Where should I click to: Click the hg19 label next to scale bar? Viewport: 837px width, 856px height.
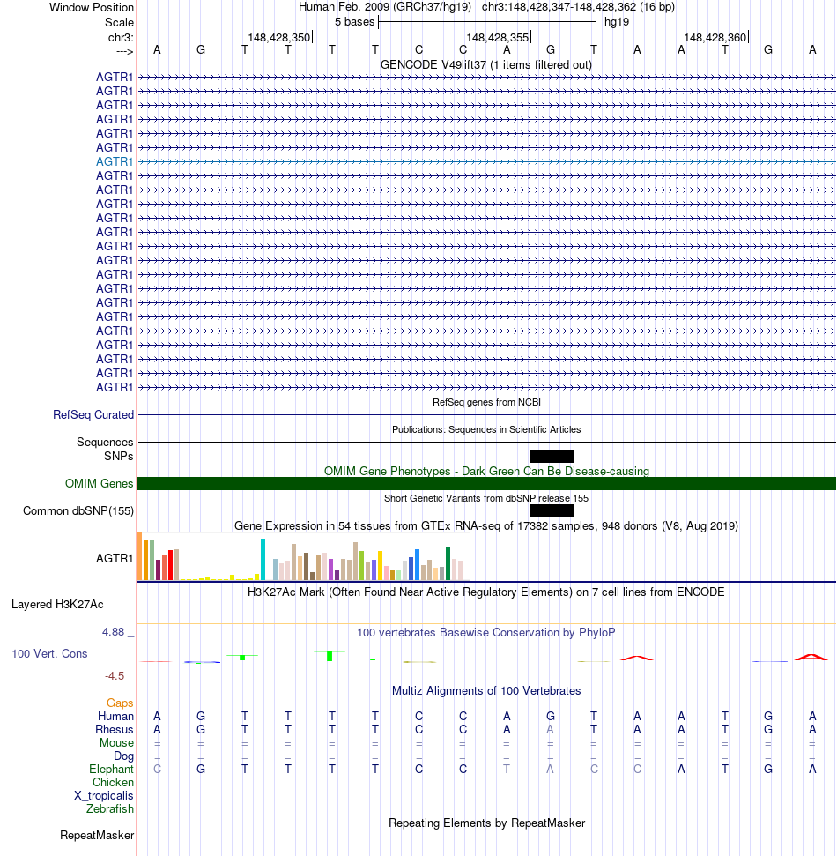(617, 22)
